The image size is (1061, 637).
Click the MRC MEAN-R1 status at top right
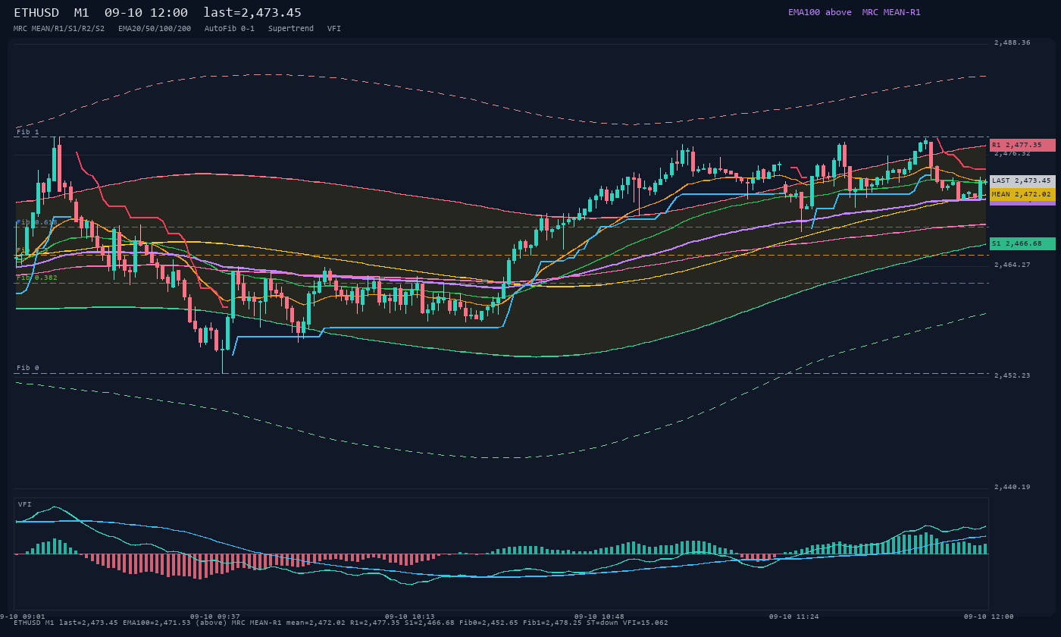891,12
